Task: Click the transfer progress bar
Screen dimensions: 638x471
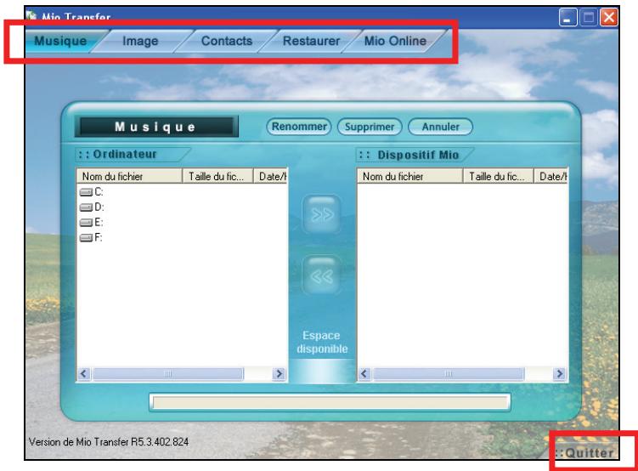Action: click(x=330, y=403)
